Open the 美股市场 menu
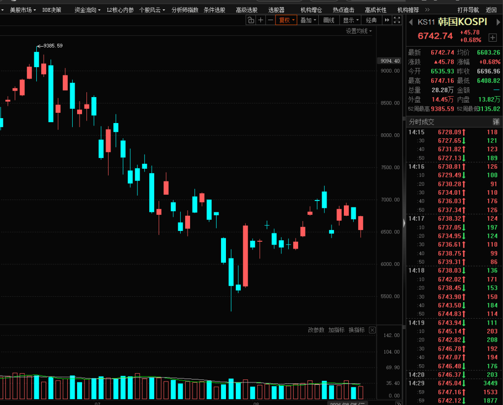Screen dimensions: 503x405 (23, 10)
